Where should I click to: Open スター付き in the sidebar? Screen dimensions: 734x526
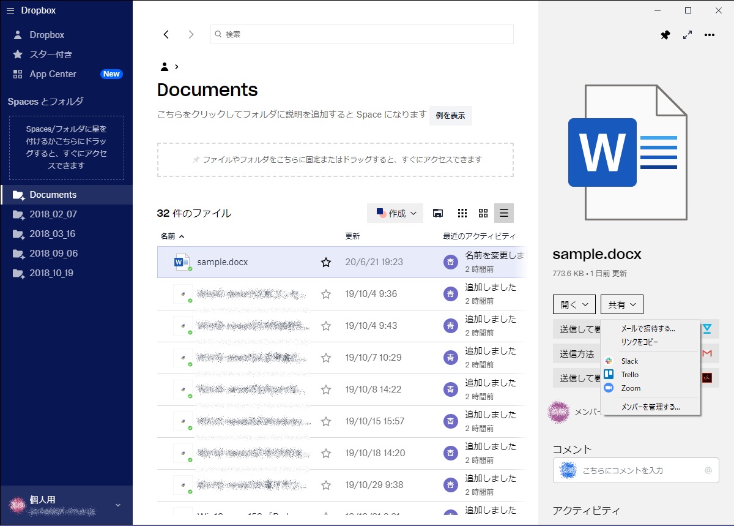pos(51,54)
